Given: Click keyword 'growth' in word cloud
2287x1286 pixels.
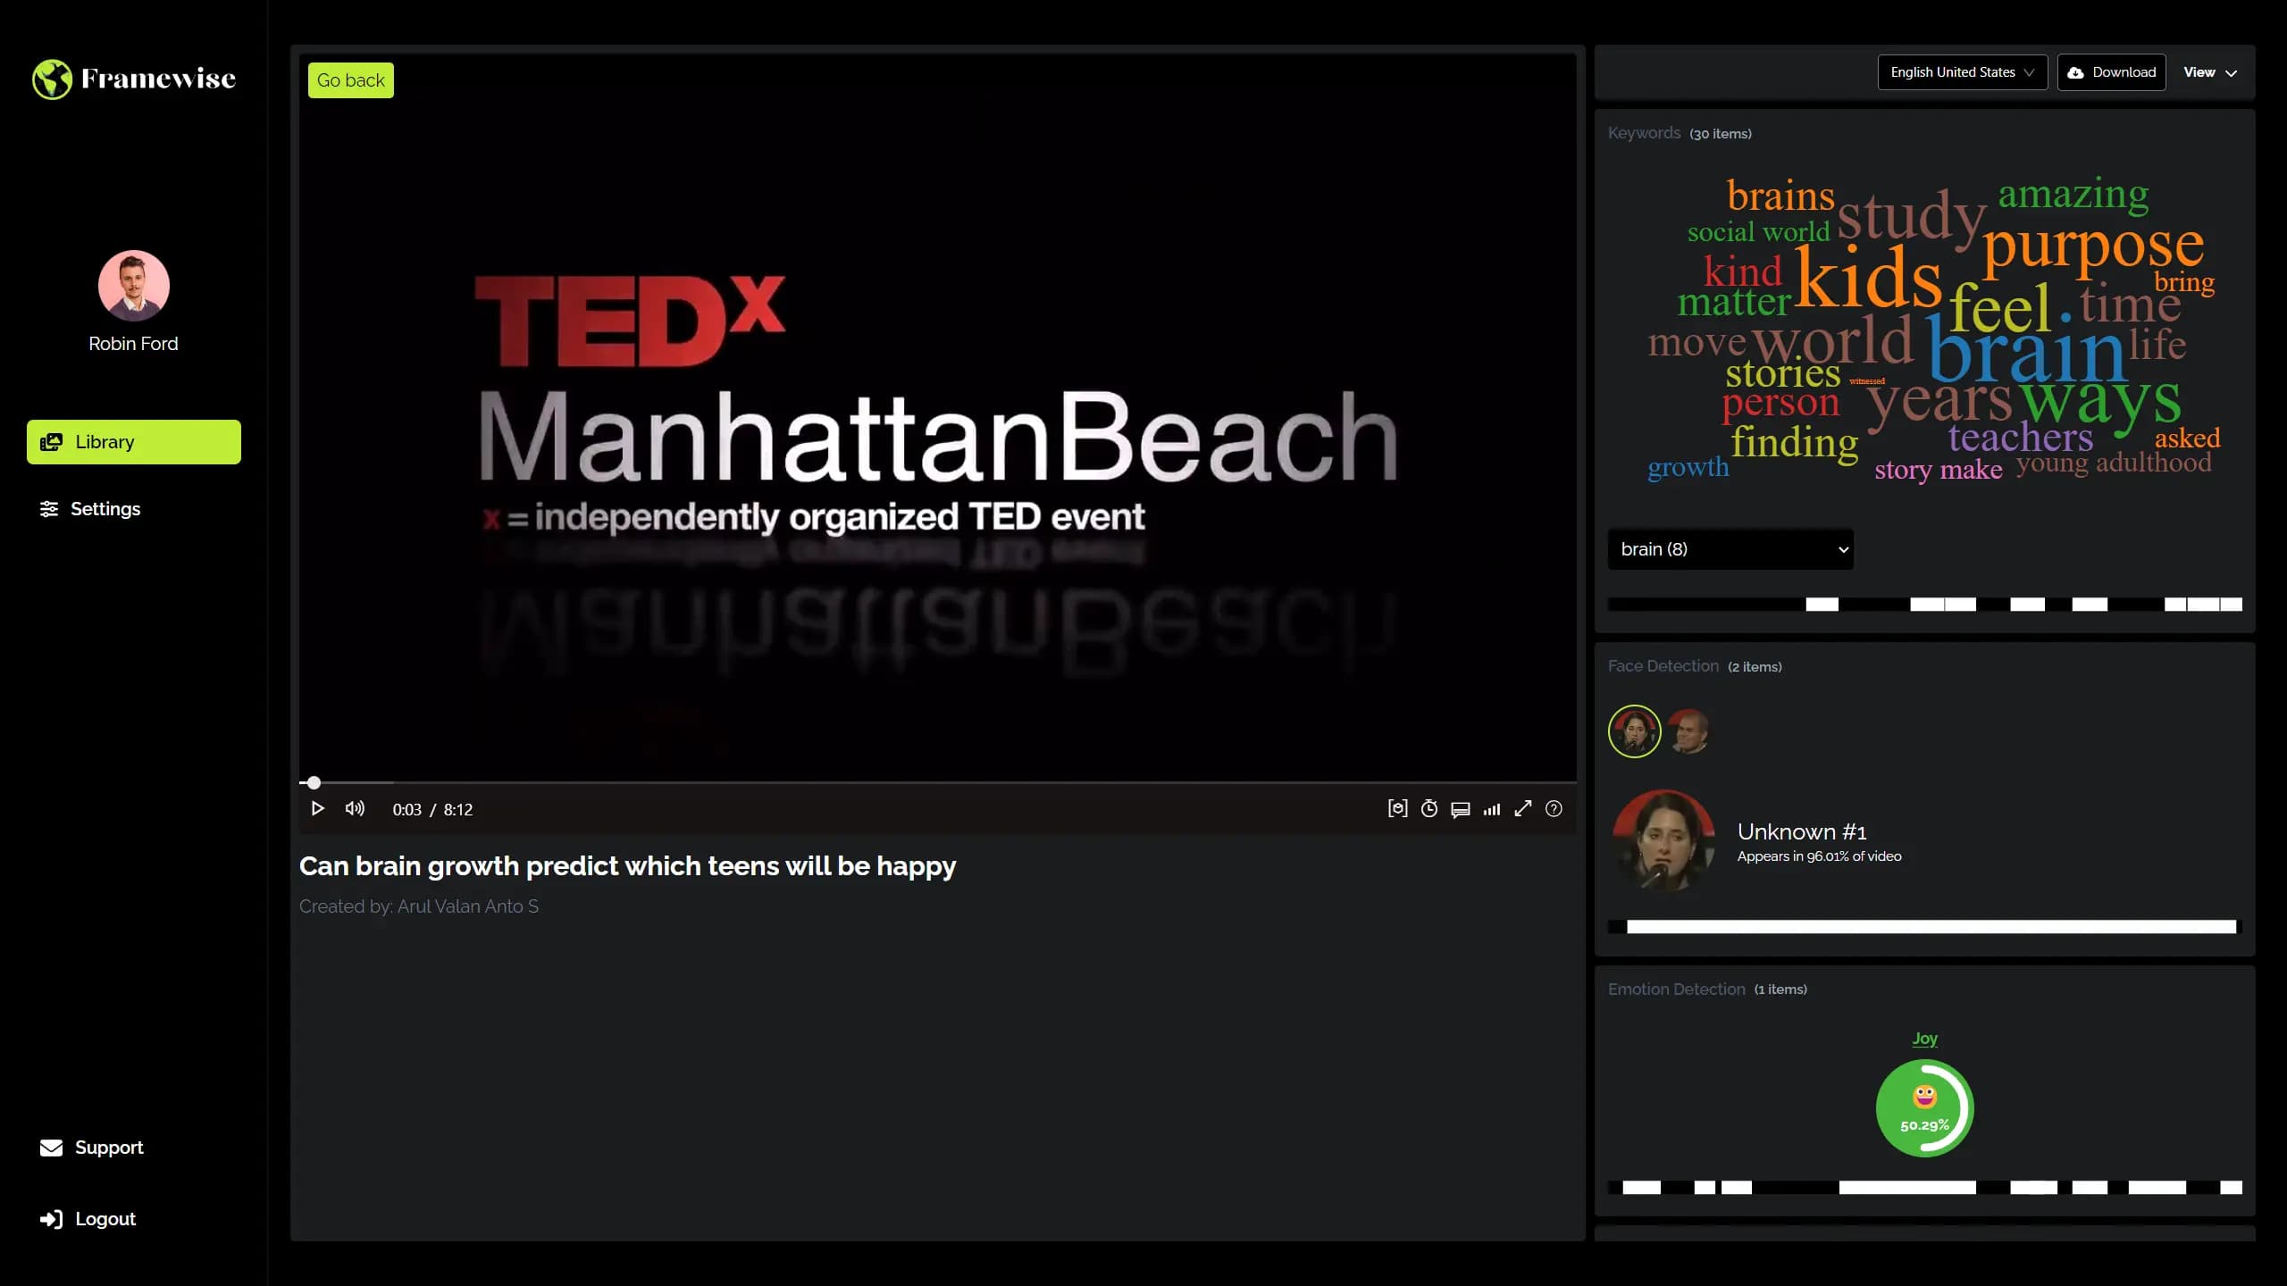Looking at the screenshot, I should pos(1688,467).
